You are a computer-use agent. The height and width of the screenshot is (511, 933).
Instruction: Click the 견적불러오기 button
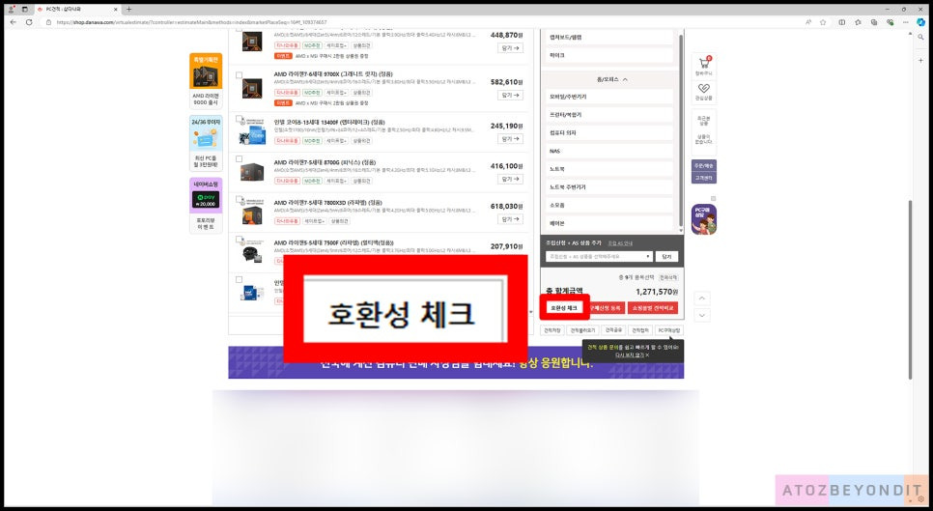582,330
